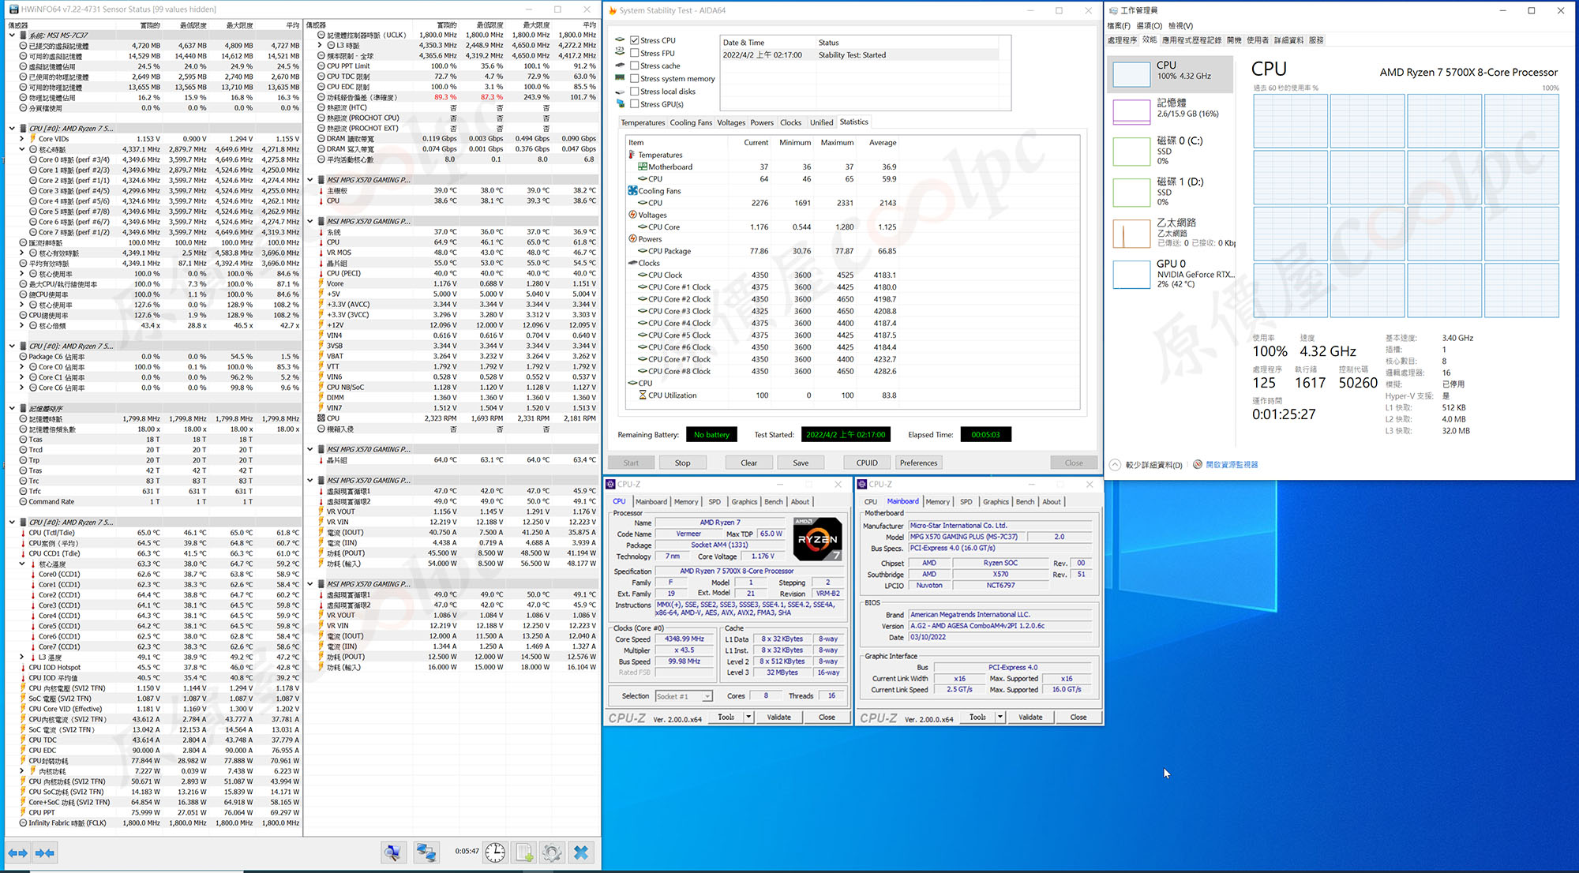Enable Stress GPU(s) checkbox

coord(634,103)
